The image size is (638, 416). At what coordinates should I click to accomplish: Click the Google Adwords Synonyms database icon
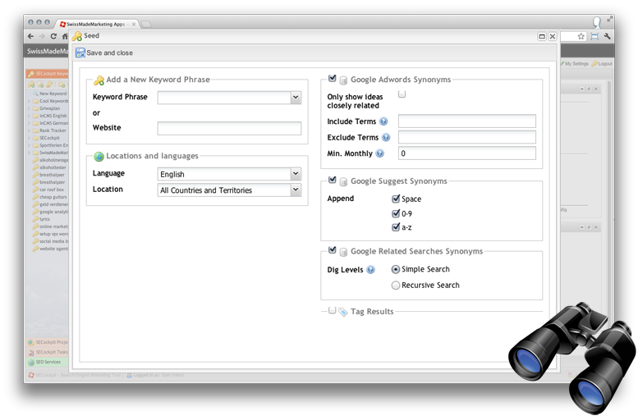tap(343, 80)
